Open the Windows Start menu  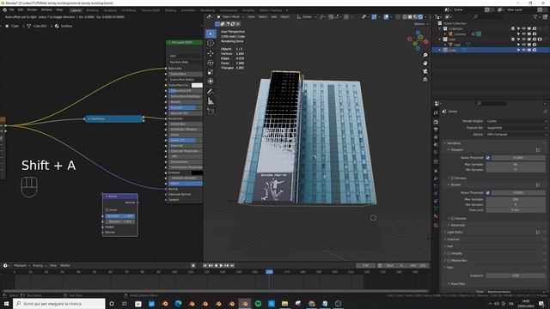pyautogui.click(x=6, y=304)
